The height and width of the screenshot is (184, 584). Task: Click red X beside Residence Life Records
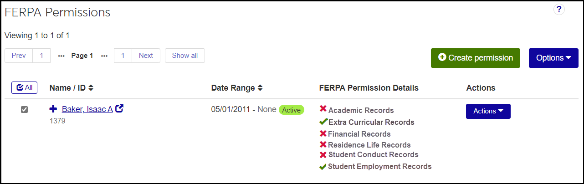[323, 145]
